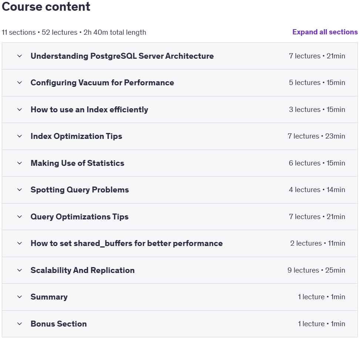This screenshot has height=338, width=359.
Task: Select Configuring Vacuum for Performance title
Action: (x=102, y=83)
